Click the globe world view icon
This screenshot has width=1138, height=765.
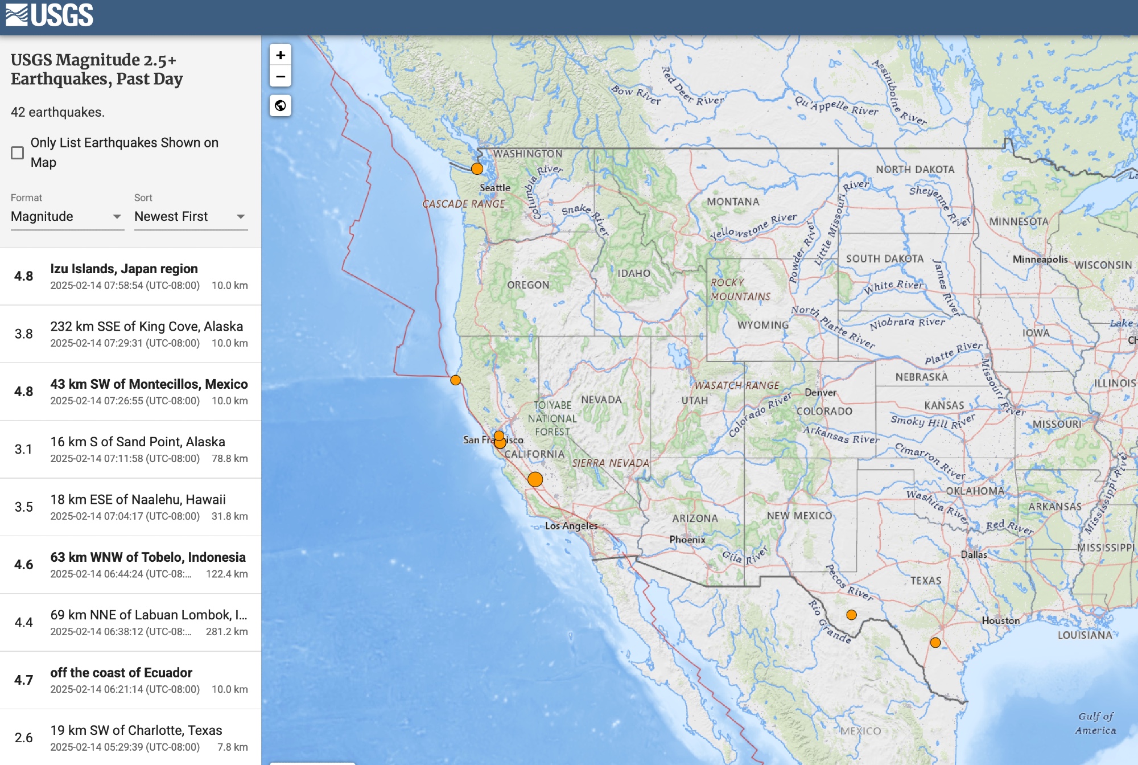tap(280, 105)
